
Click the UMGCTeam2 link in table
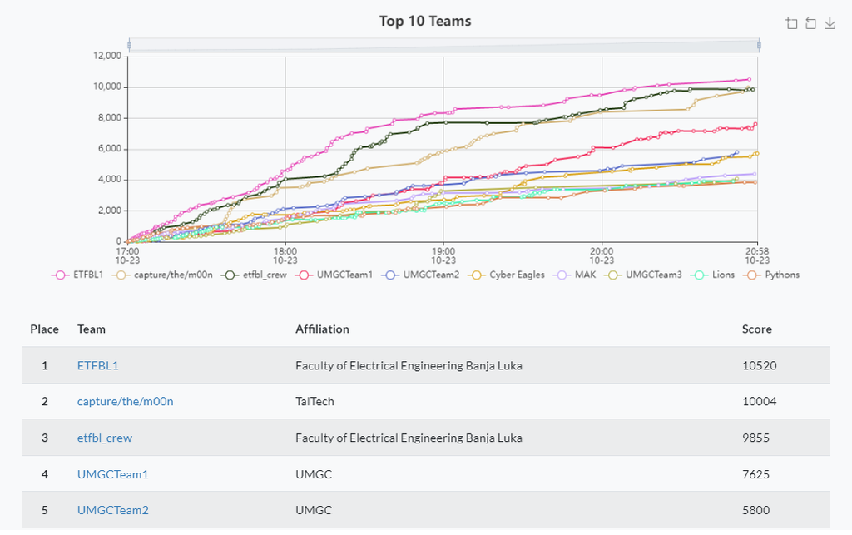point(112,511)
